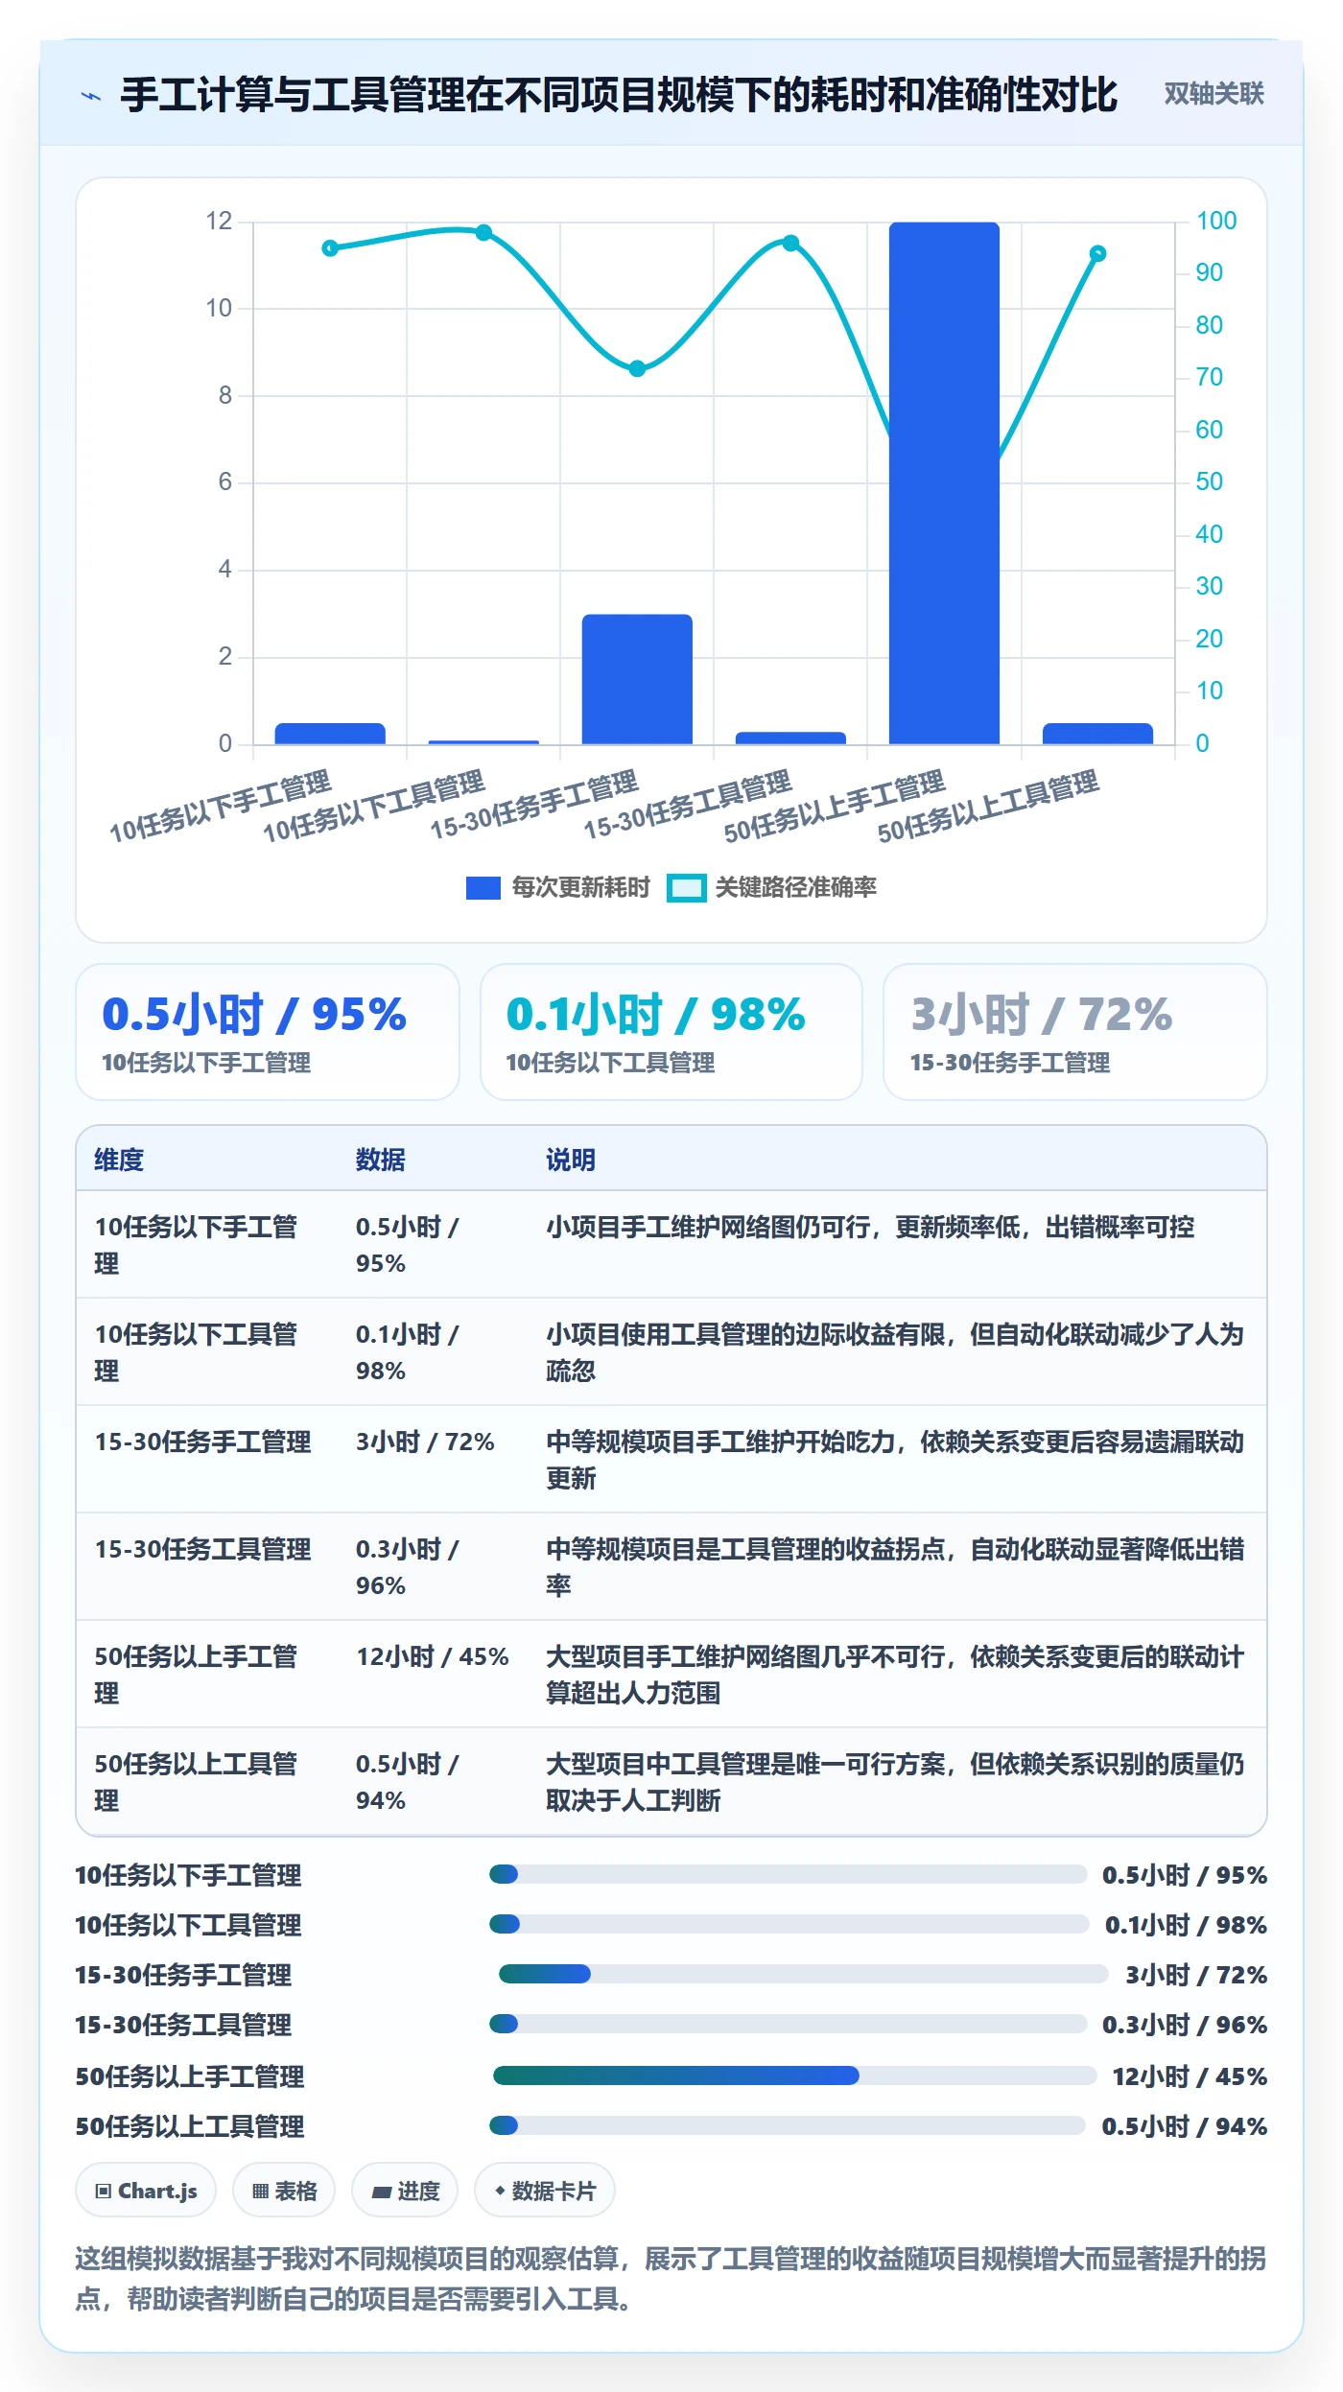Image resolution: width=1343 pixels, height=2392 pixels.
Task: Click the Chart.js tag chip
Action: point(146,2191)
